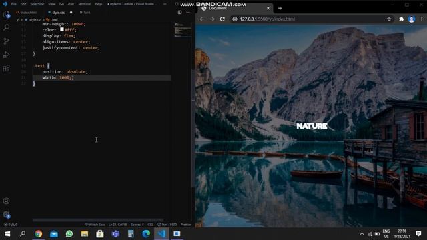The image size is (427, 240).
Task: Open the taskbar clock and date
Action: point(402,234)
